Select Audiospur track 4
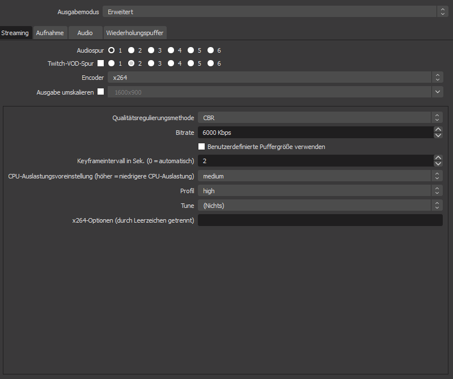453x379 pixels. pos(171,50)
